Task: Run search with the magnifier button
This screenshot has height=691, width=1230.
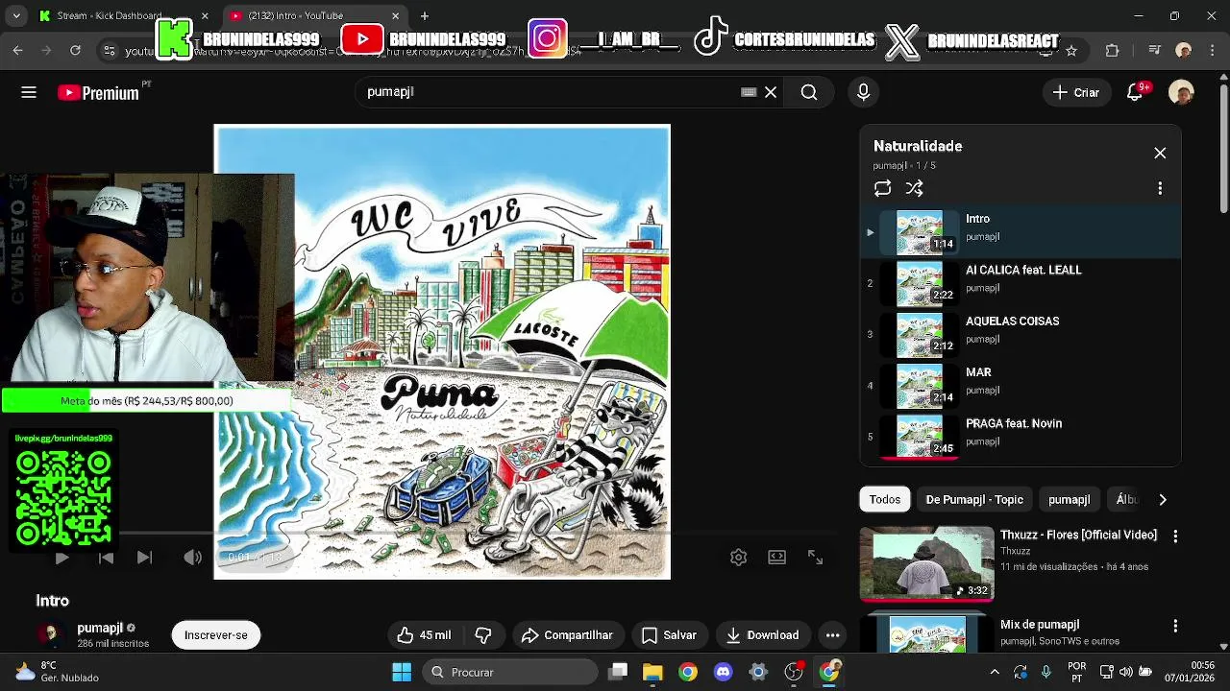Action: (809, 92)
